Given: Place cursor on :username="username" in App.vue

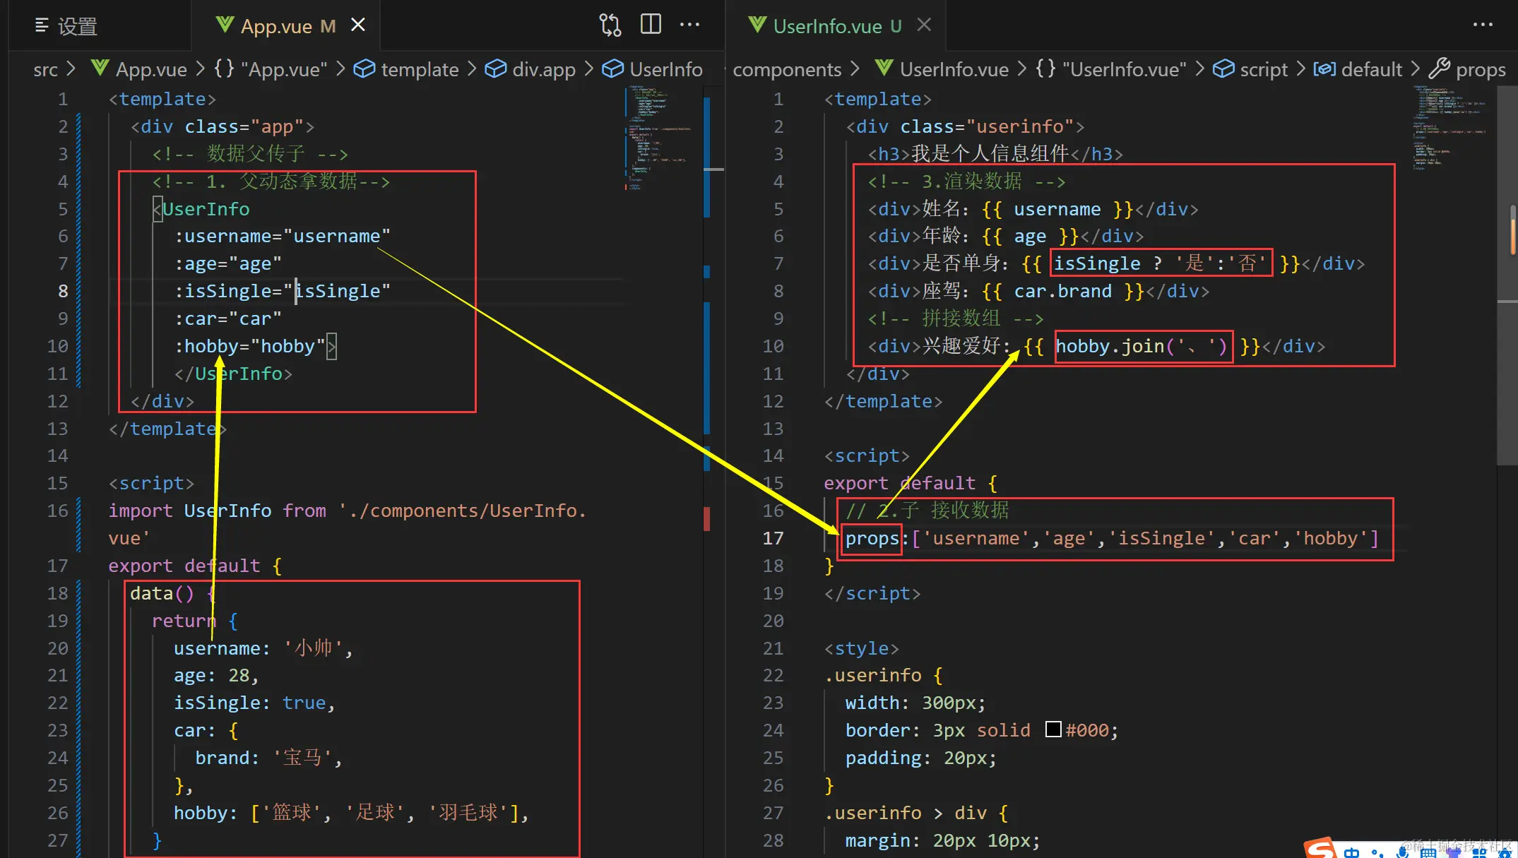Looking at the screenshot, I should click(282, 236).
